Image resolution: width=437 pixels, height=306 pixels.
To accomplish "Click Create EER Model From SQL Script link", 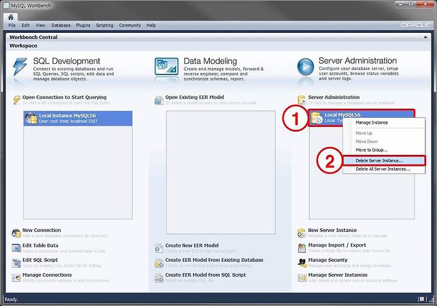I will tap(205, 275).
